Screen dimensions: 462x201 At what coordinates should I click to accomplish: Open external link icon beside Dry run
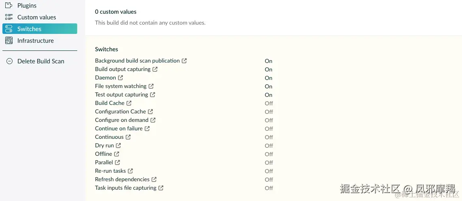pyautogui.click(x=118, y=146)
